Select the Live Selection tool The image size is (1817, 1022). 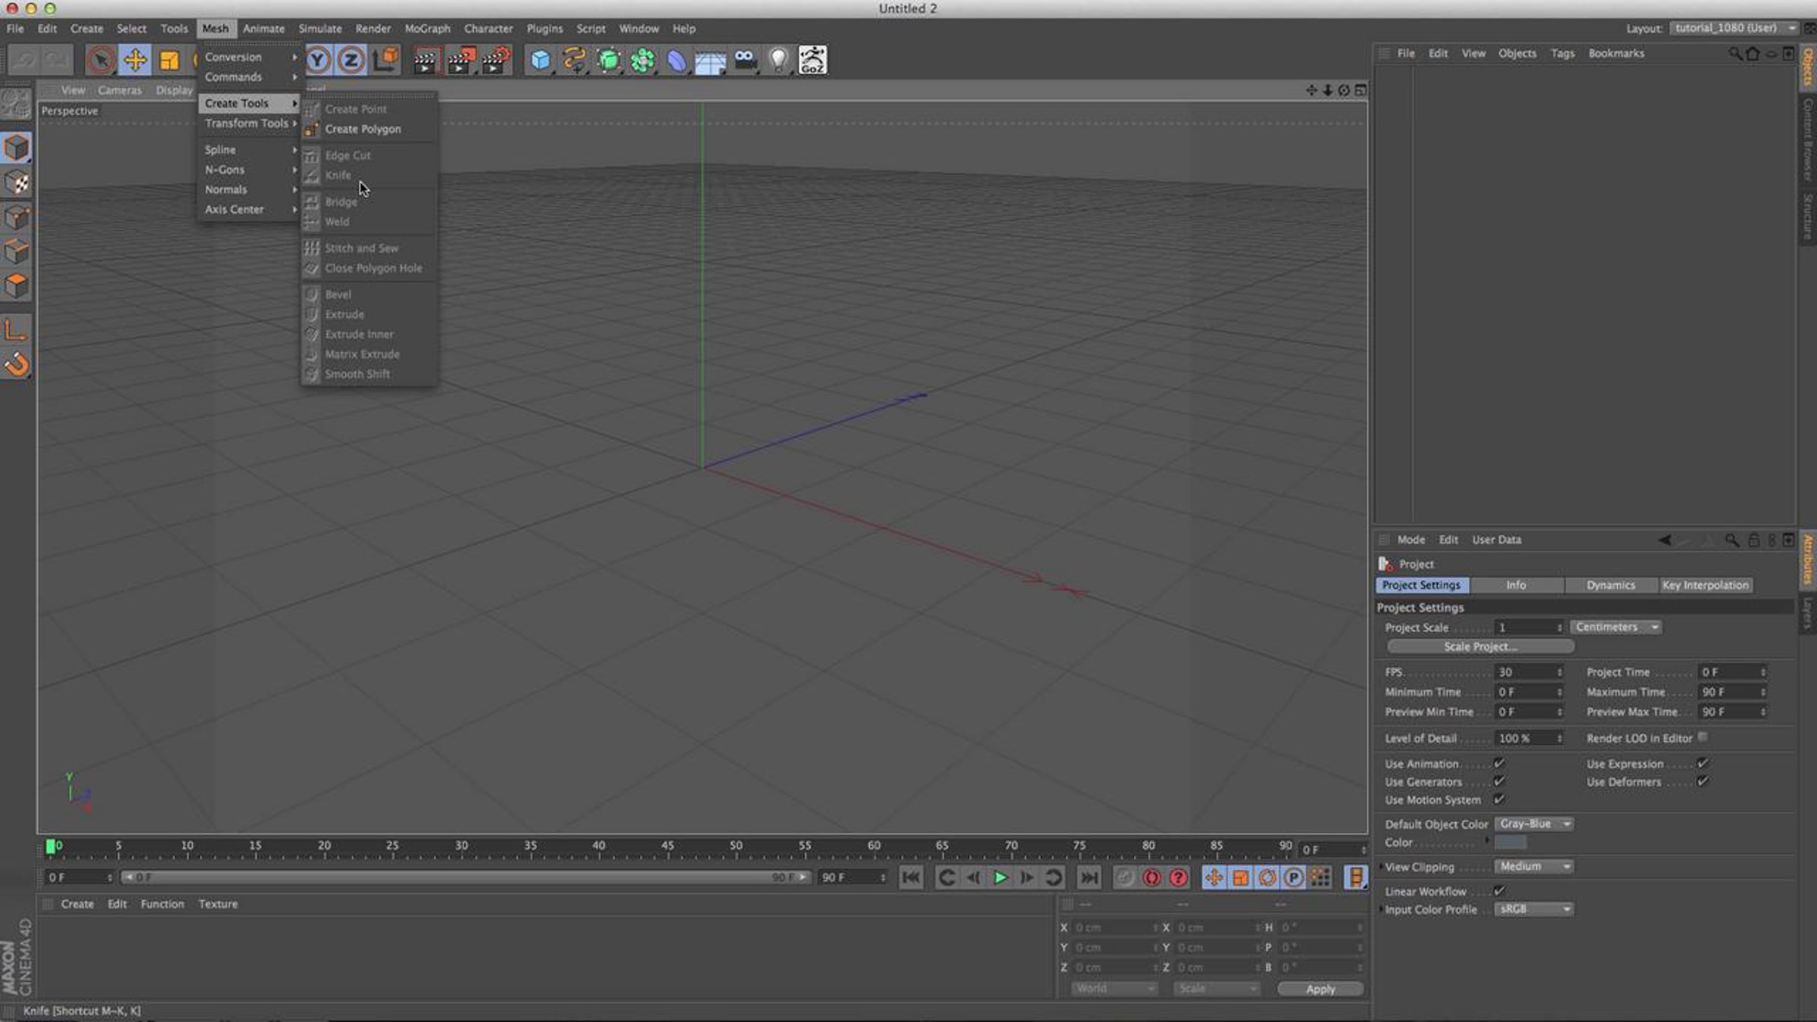click(101, 60)
